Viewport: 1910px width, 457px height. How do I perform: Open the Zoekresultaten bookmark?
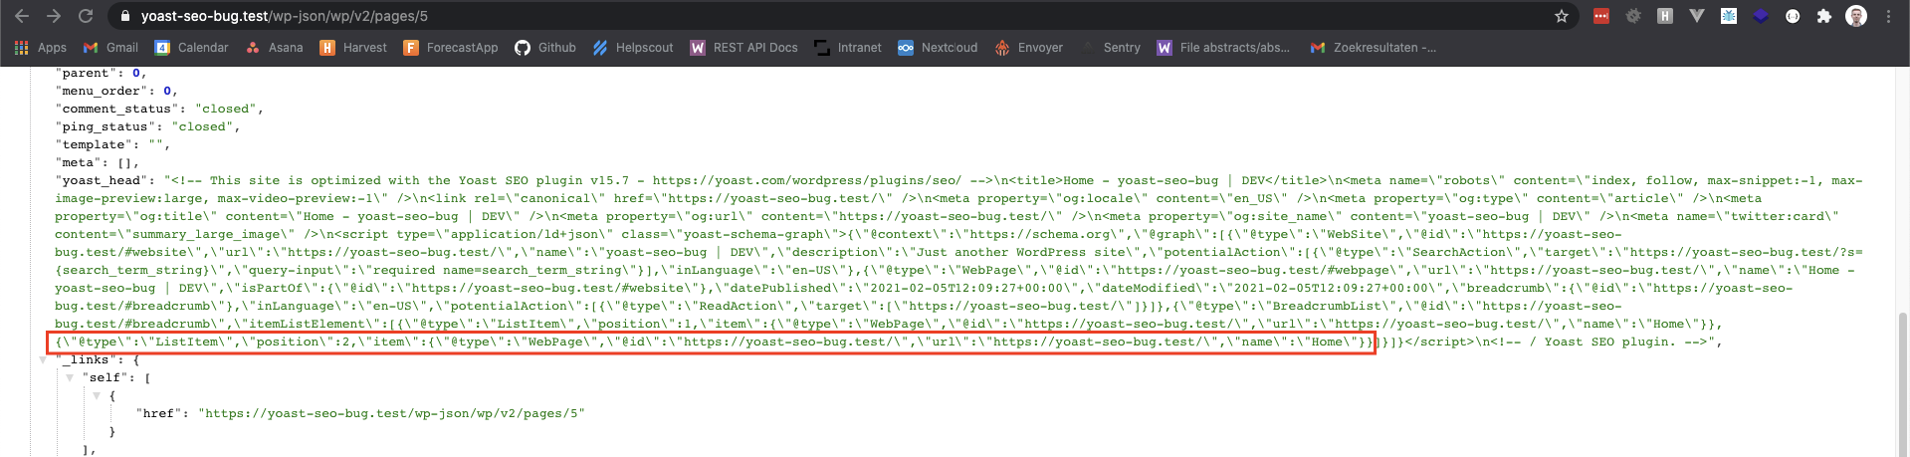click(1374, 48)
